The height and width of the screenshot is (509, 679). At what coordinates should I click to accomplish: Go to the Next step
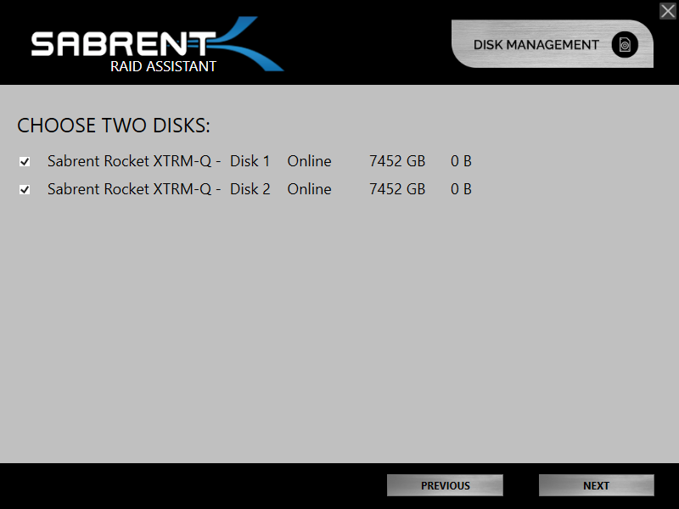point(597,485)
